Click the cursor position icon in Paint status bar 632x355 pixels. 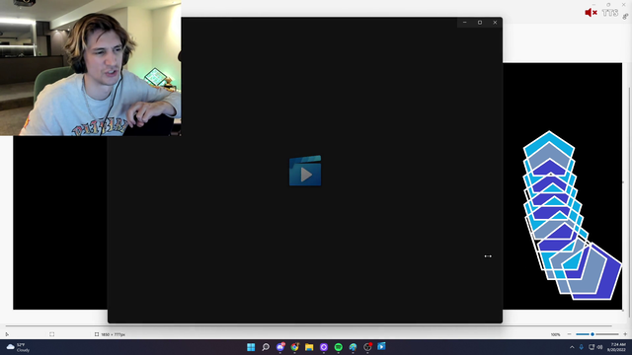point(7,334)
